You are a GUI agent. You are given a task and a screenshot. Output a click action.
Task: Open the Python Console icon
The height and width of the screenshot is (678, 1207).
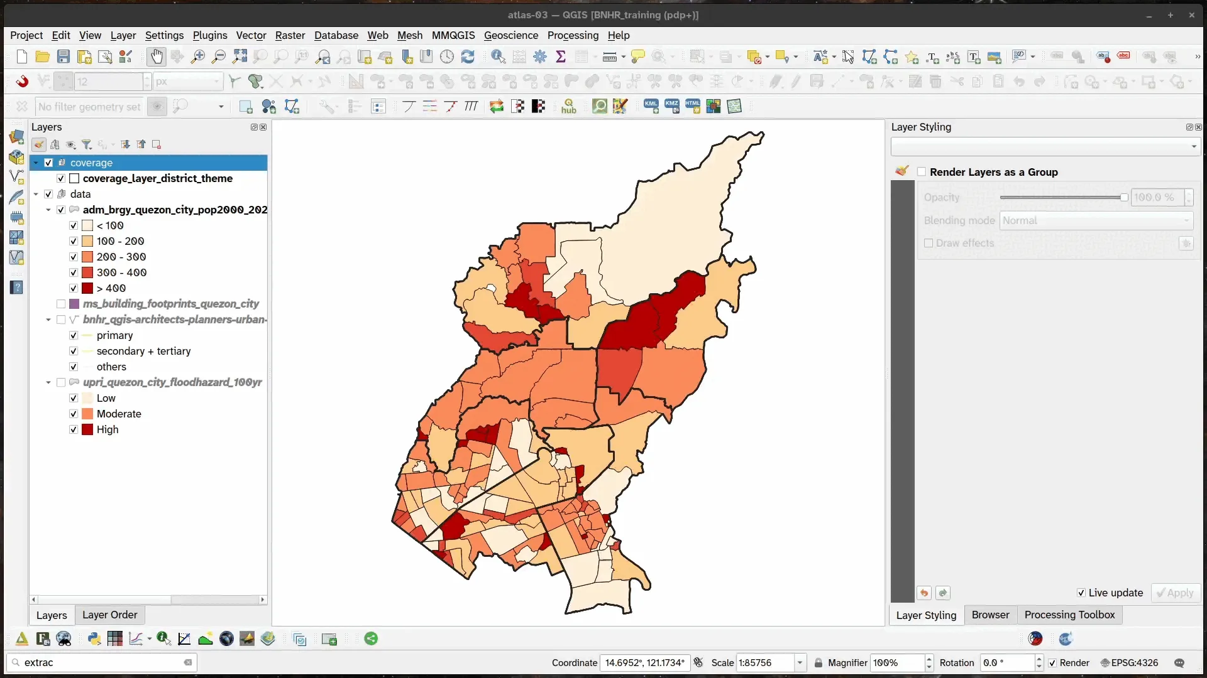click(x=94, y=639)
